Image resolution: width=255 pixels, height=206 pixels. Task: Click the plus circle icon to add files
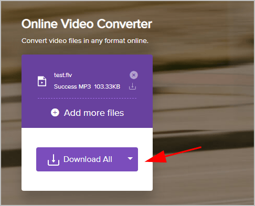(x=55, y=113)
